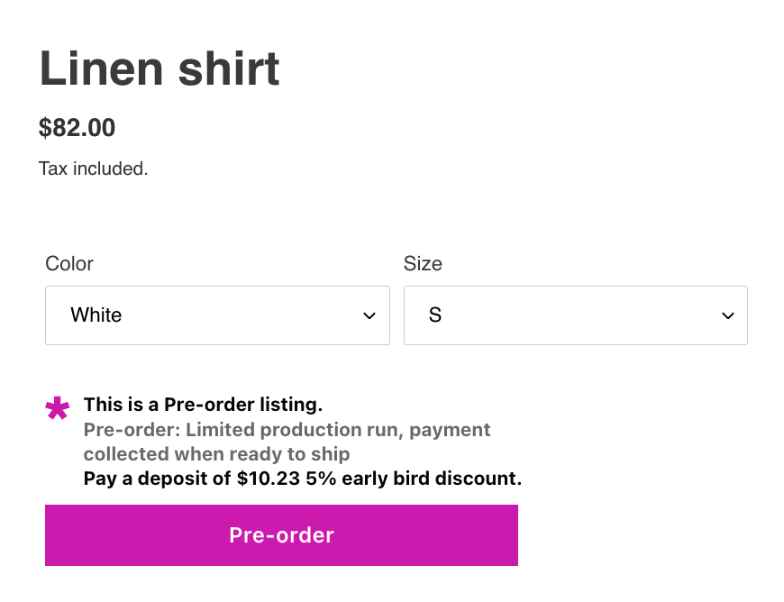Click the Size field label
Image resolution: width=784 pixels, height=602 pixels.
pos(423,264)
